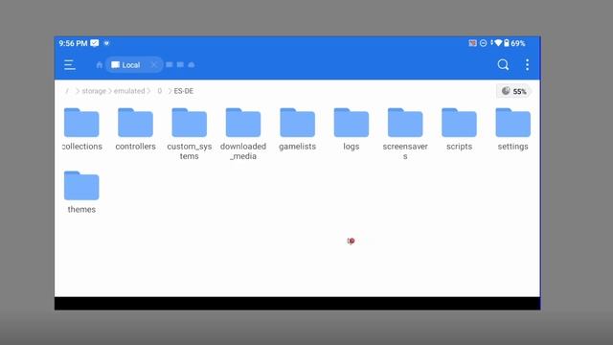
Task: Open the themes folder
Action: [x=81, y=193]
